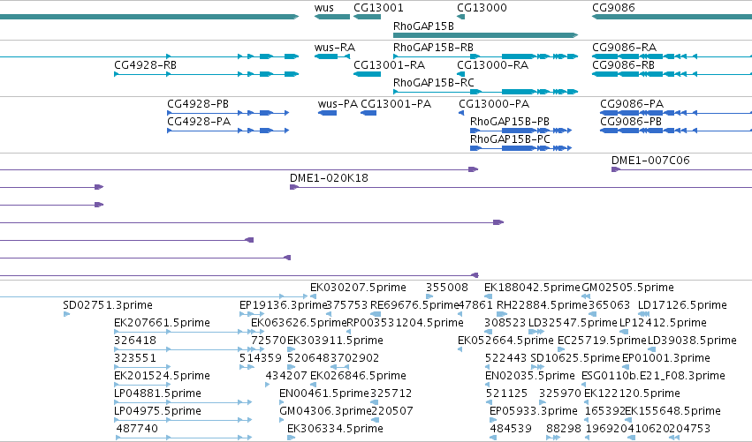This screenshot has height=442, width=752.
Task: Click the DME1-020K18 clone label
Action: pyautogui.click(x=329, y=178)
